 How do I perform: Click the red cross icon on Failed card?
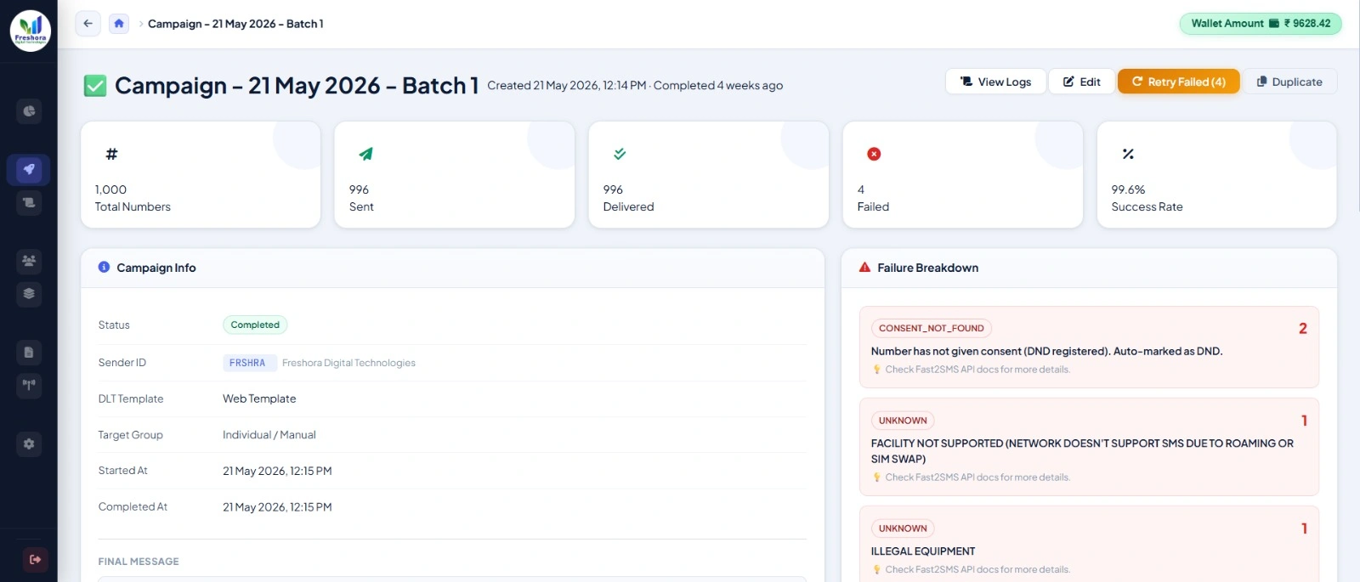click(x=874, y=154)
